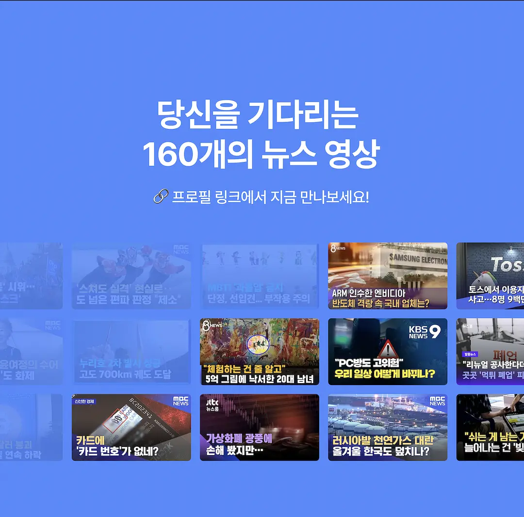Click the warning triangle icon on KBS thumbnail
This screenshot has height=517, width=524.
point(388,349)
